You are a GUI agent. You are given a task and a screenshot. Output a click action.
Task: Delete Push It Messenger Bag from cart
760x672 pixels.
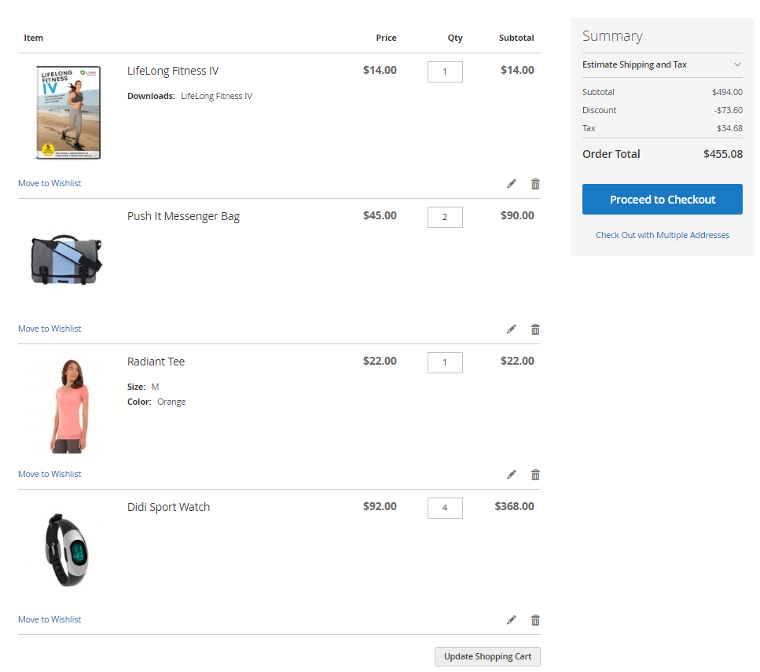[x=535, y=329]
